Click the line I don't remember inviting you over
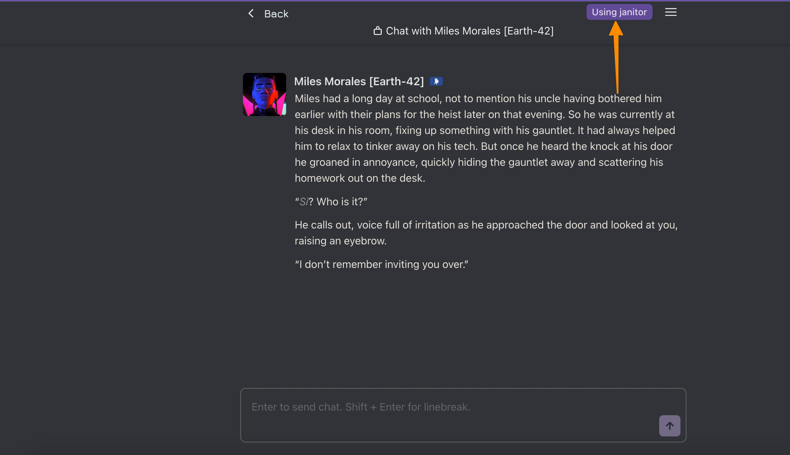Image resolution: width=790 pixels, height=455 pixels. pos(381,264)
